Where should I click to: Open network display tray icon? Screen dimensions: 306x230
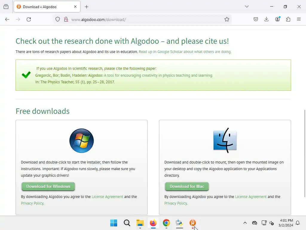264,223
